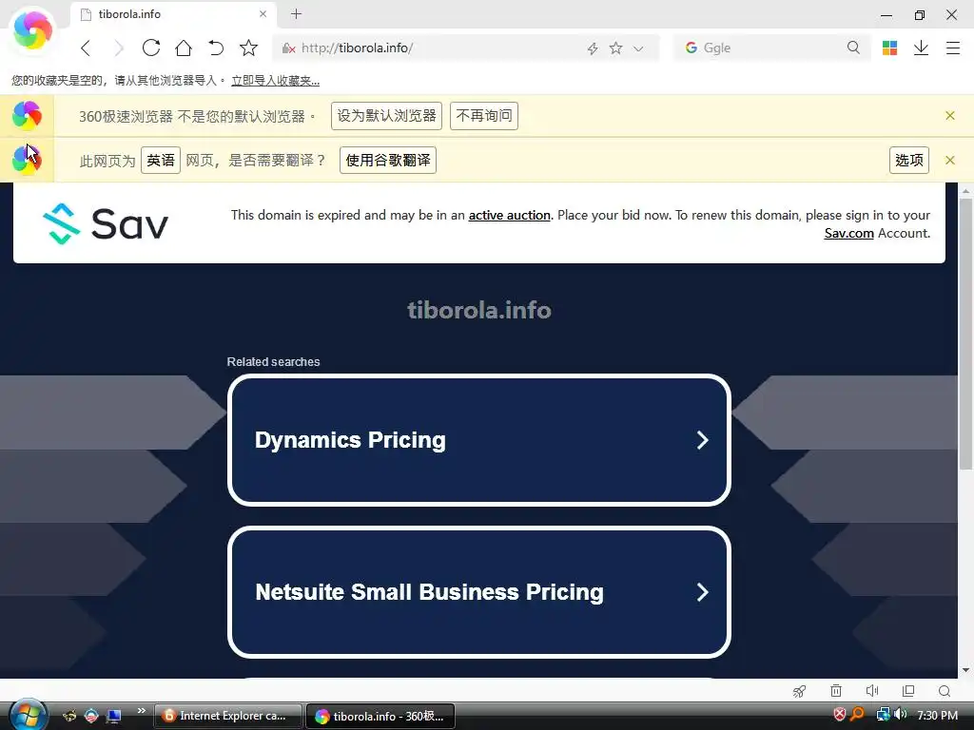This screenshot has height=730, width=974.
Task: Open the Sav.com link
Action: tap(848, 234)
